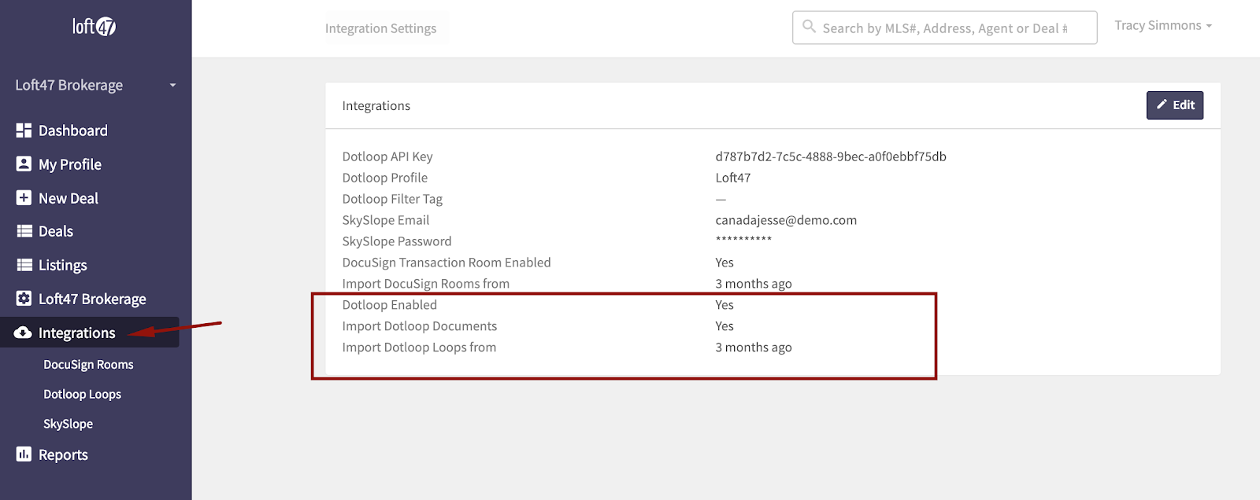1260x500 pixels.
Task: Click the Loft47 Brokerage gear icon
Action: (x=24, y=299)
